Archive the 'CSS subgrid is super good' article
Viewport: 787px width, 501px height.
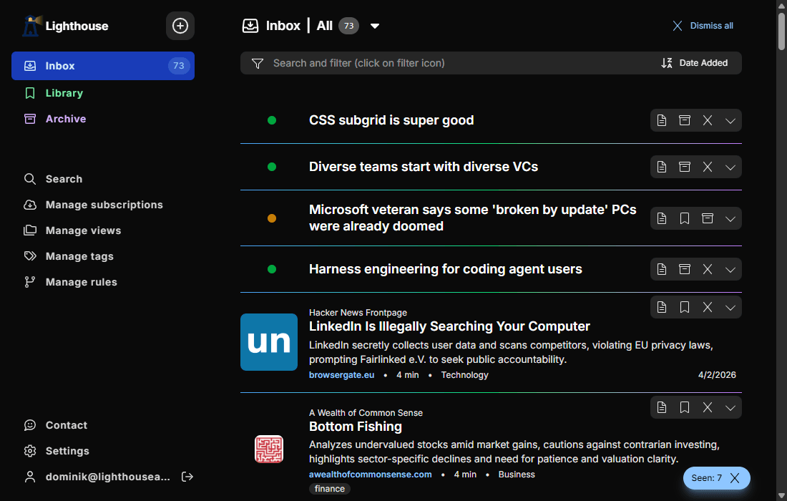685,120
